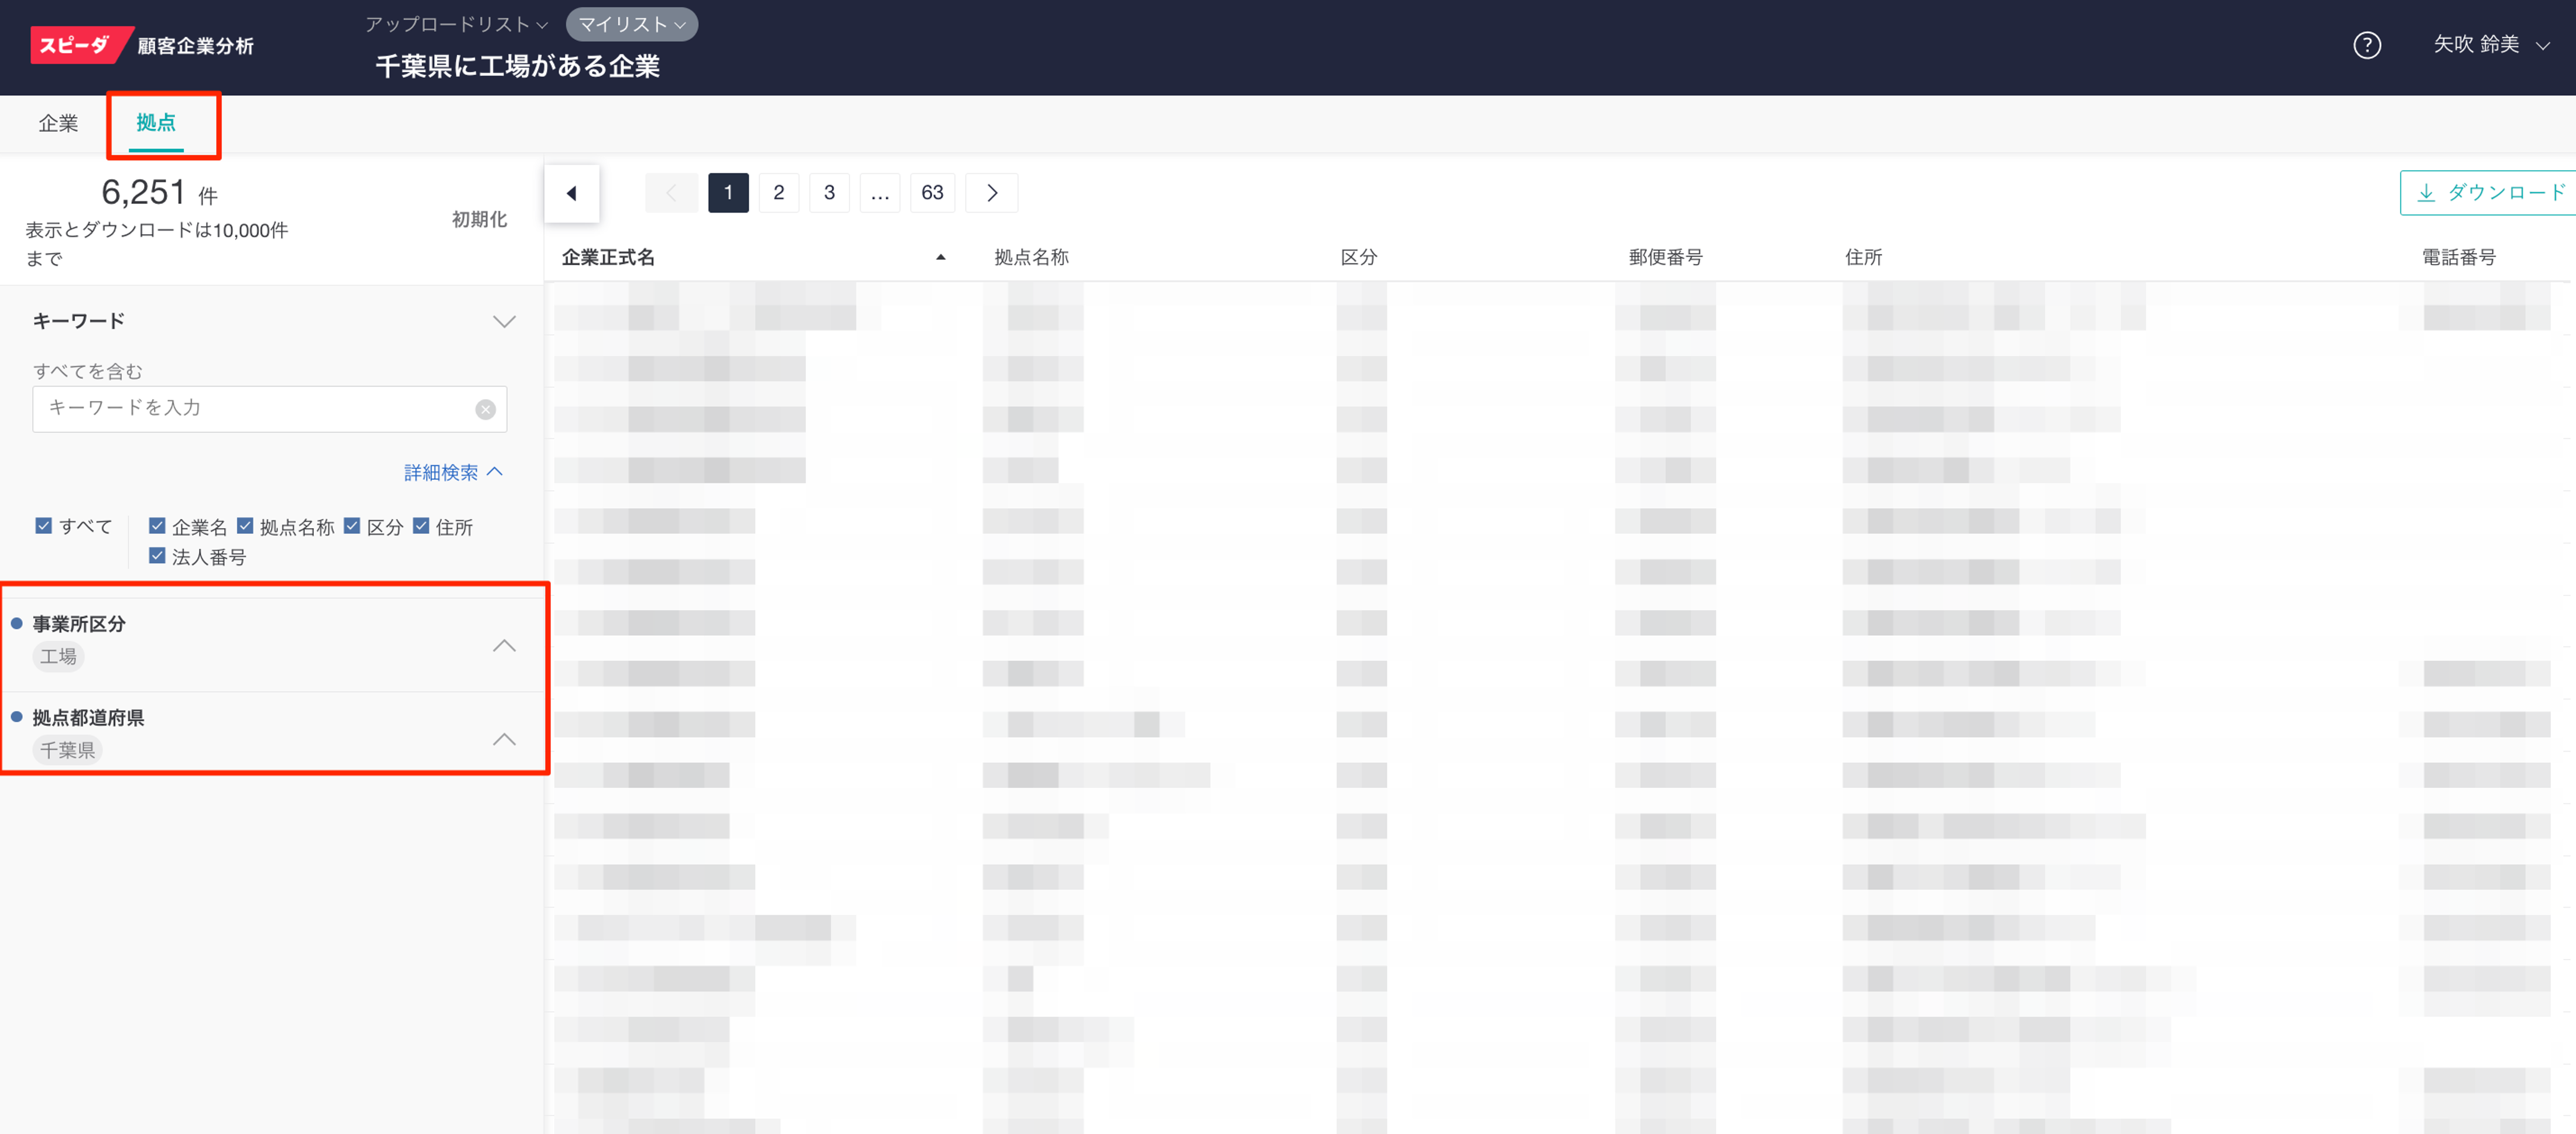Click sort arrow on 企業正式名 column
The width and height of the screenshot is (2576, 1134).
click(x=940, y=257)
